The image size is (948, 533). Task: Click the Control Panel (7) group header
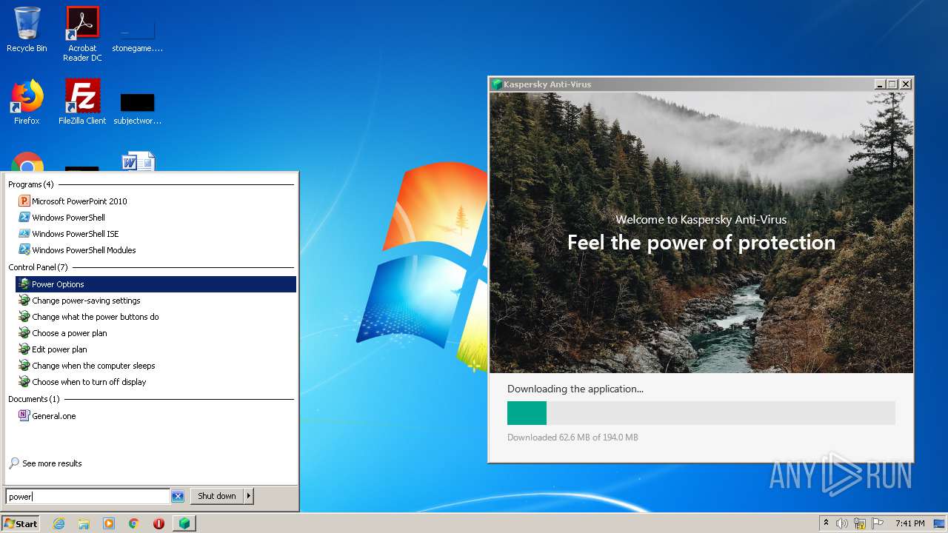tap(38, 267)
